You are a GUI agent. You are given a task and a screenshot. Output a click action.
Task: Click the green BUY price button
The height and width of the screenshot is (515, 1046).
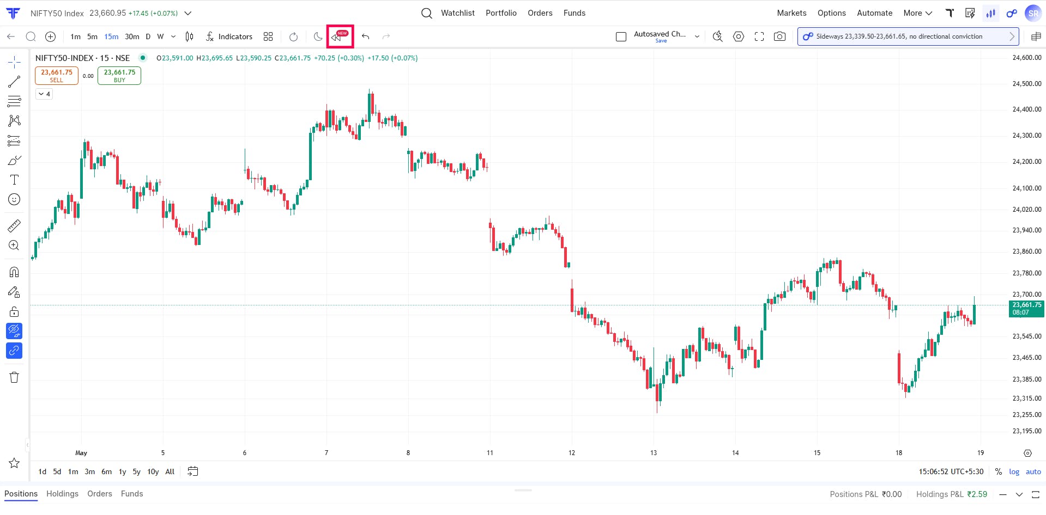(x=119, y=76)
